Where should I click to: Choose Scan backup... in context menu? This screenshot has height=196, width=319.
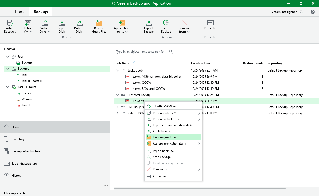pyautogui.click(x=173, y=157)
